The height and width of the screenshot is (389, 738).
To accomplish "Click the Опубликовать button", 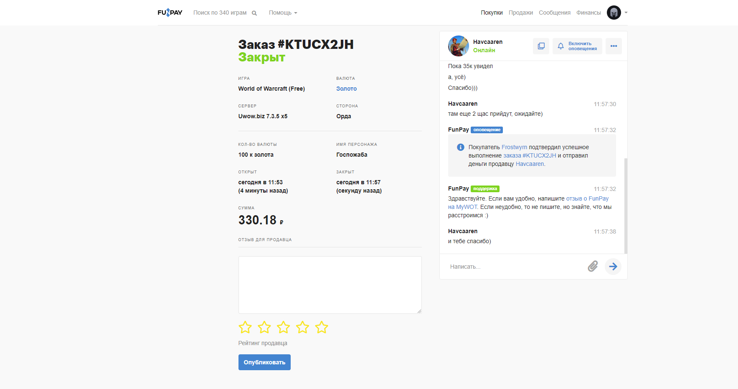I will click(x=264, y=362).
